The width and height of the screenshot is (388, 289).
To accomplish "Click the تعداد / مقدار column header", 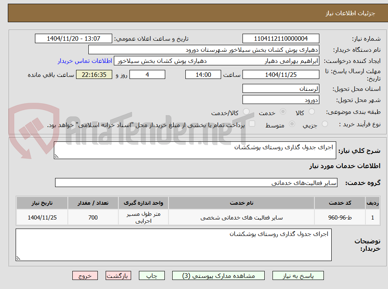I will tap(93, 203).
